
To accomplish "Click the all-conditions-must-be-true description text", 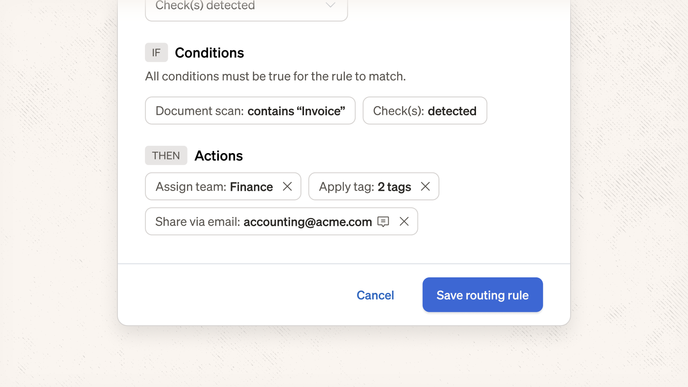I will click(275, 77).
